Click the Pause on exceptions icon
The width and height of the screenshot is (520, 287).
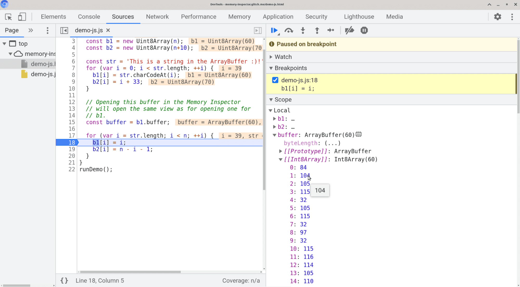coord(364,30)
